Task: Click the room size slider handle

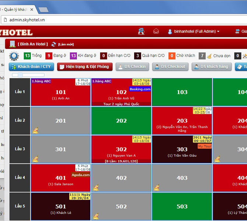Action: pyautogui.click(x=20, y=75)
